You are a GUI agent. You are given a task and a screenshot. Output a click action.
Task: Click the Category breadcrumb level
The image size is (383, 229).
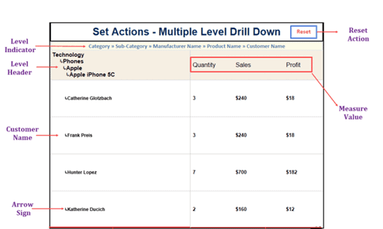pyautogui.click(x=99, y=46)
